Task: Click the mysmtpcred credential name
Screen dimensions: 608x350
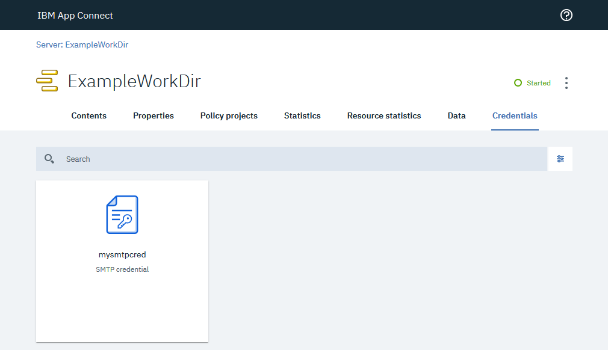Action: [x=122, y=254]
